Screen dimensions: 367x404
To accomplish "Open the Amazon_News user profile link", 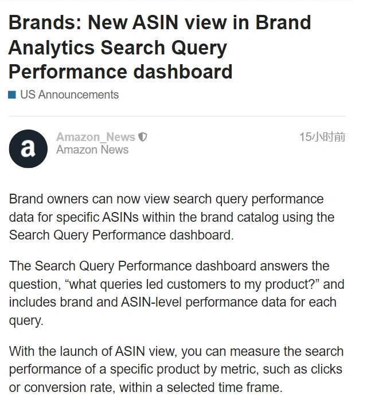I will [x=96, y=137].
